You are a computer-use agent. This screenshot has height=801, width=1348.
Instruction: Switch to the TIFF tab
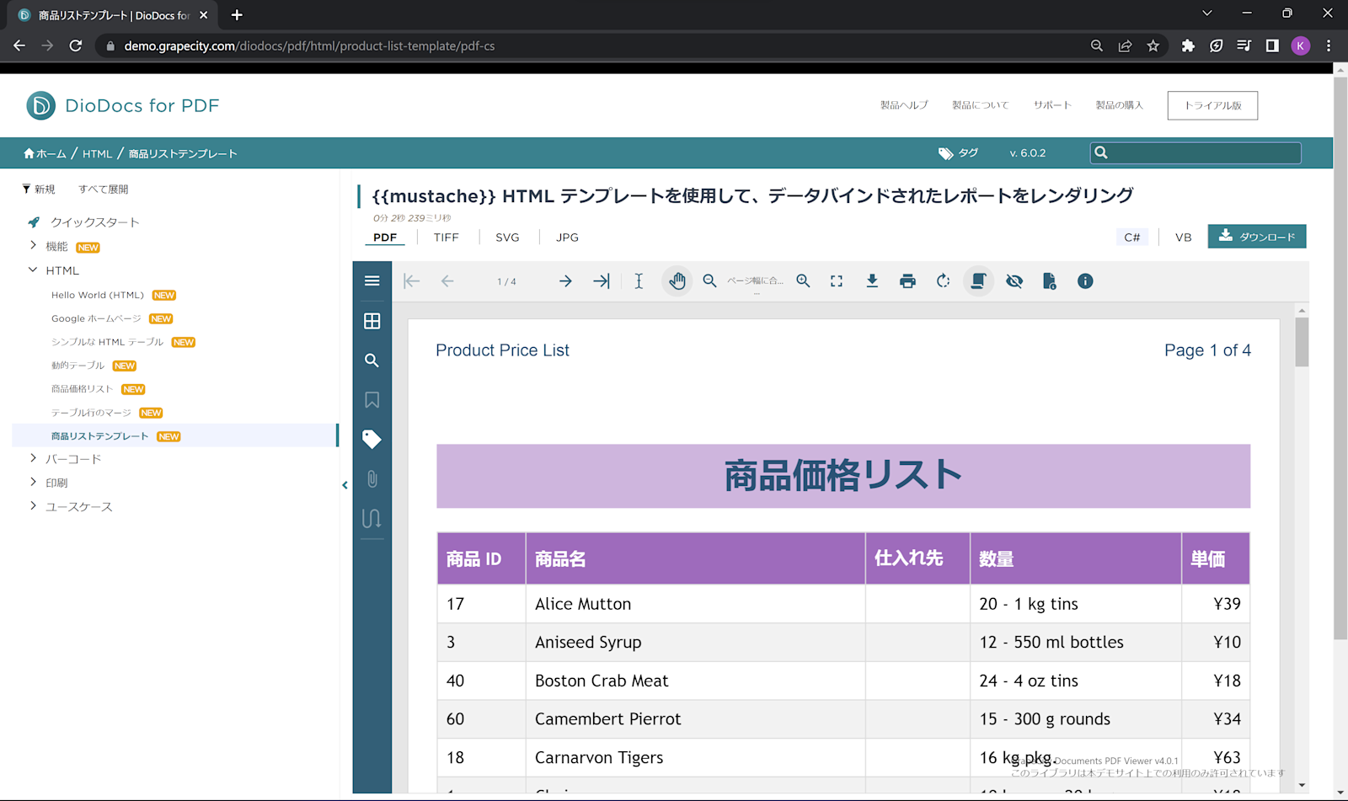coord(446,238)
